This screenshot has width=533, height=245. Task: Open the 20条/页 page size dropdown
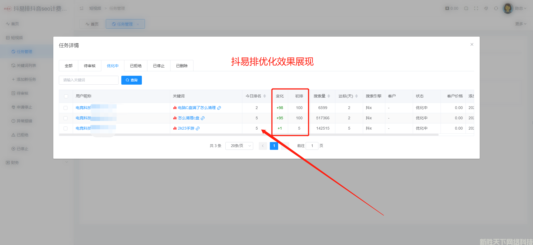point(239,146)
